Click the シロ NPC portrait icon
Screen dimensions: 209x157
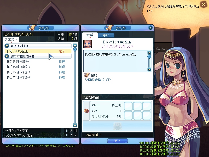tap(88, 44)
